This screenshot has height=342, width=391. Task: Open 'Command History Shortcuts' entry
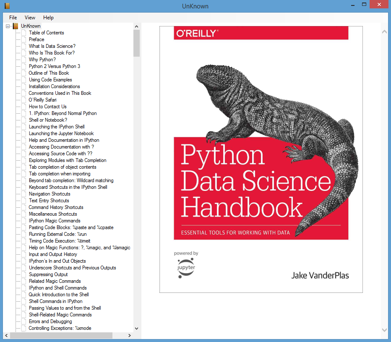pos(56,207)
